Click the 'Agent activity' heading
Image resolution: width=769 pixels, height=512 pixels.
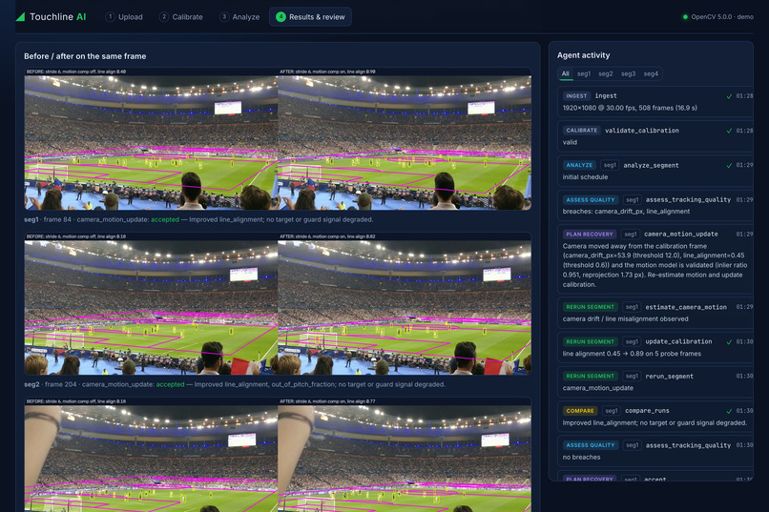tap(583, 55)
